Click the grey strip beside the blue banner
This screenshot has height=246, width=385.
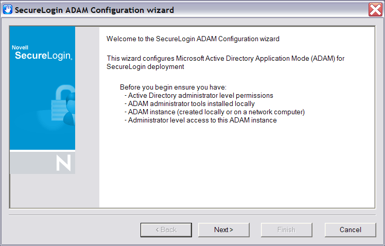pos(87,117)
